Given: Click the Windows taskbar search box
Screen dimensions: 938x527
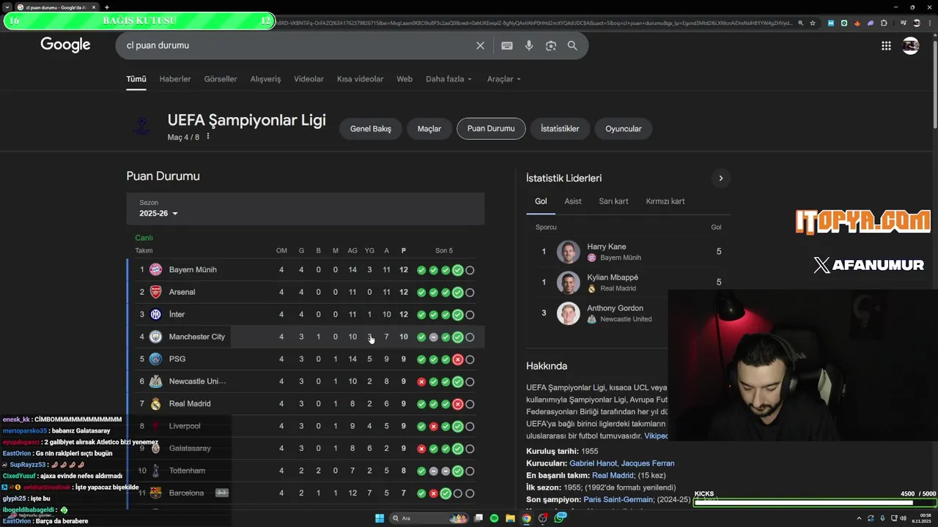Looking at the screenshot, I should point(430,518).
